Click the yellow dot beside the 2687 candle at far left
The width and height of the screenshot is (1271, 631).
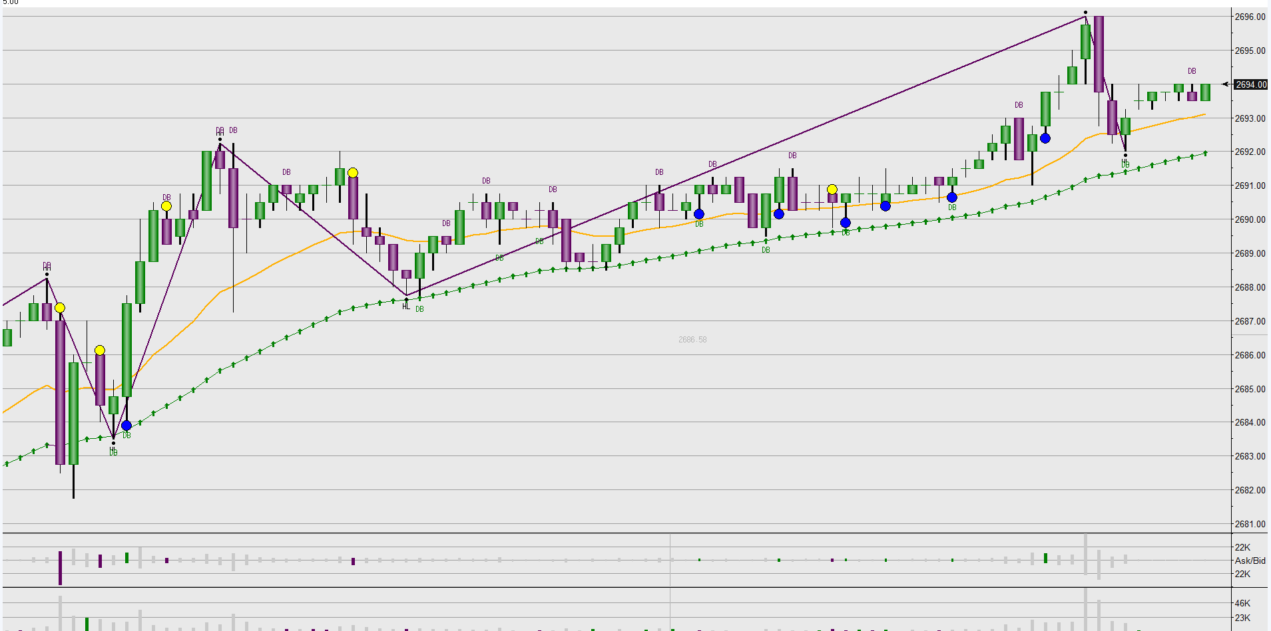tap(60, 308)
